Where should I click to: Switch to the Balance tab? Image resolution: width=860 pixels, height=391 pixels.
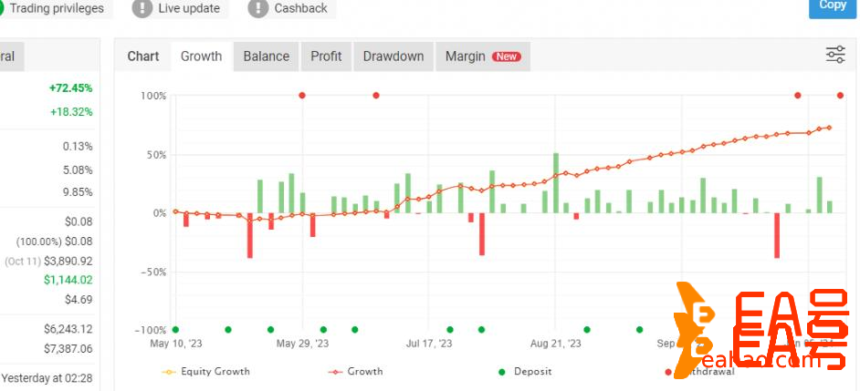tap(266, 57)
